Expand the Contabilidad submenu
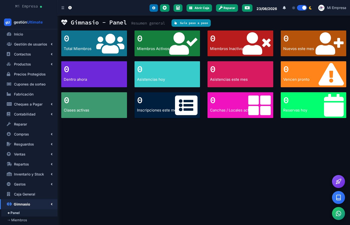The height and width of the screenshot is (225, 350). [x=29, y=114]
